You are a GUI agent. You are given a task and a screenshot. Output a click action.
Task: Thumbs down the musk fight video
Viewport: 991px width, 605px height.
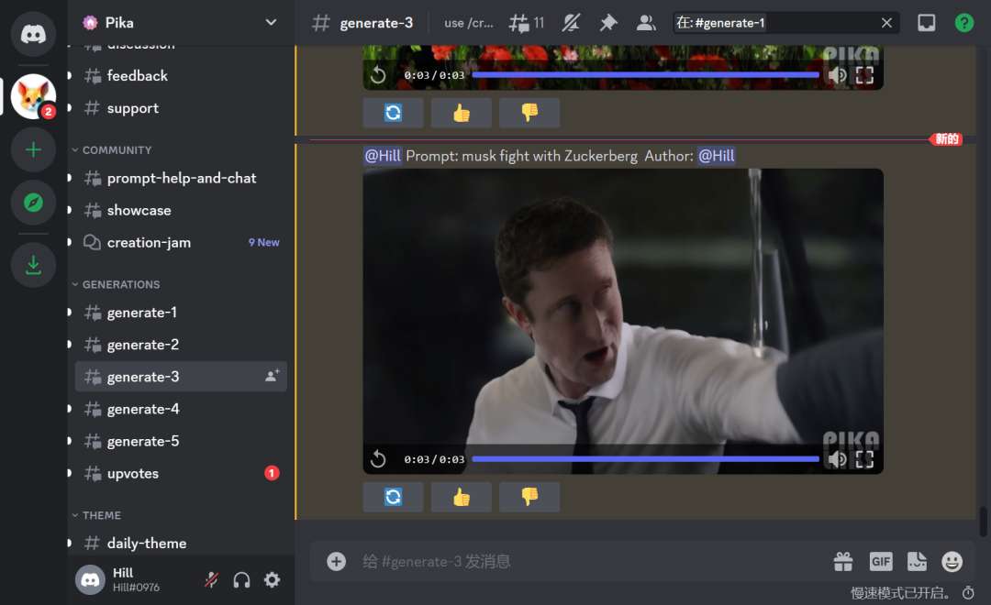click(x=529, y=497)
